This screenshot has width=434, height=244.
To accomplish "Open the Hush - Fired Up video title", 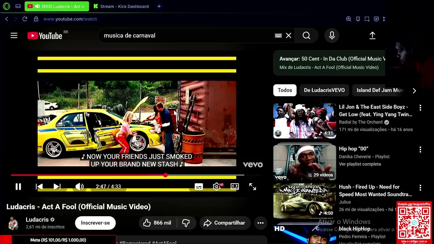I will 375,190.
